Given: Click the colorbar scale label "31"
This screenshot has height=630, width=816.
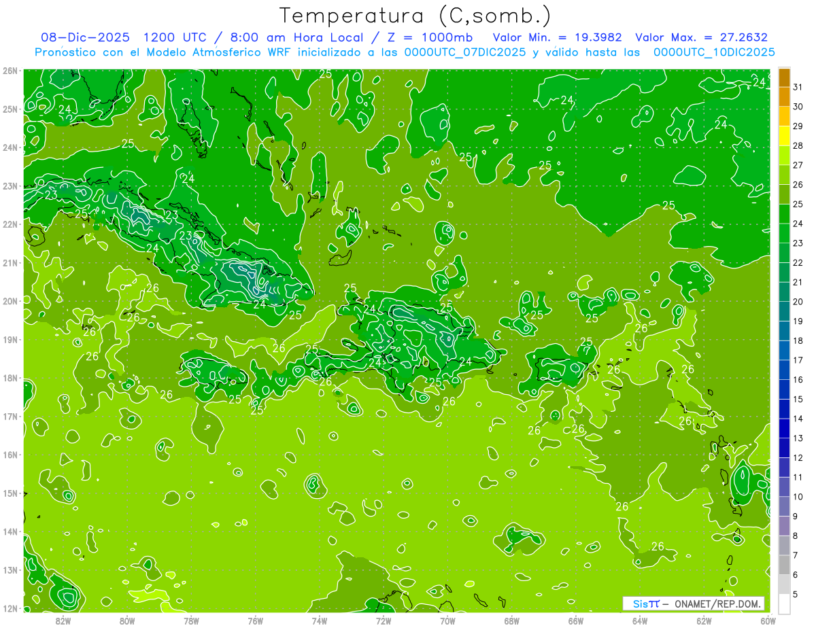Looking at the screenshot, I should 798,87.
